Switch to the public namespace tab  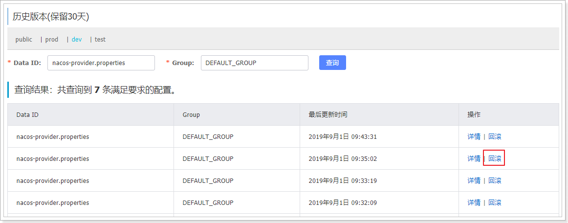(23, 40)
